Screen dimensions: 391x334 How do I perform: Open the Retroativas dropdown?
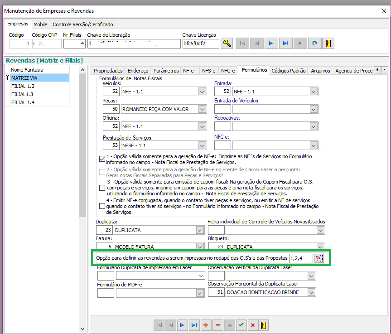(x=314, y=126)
